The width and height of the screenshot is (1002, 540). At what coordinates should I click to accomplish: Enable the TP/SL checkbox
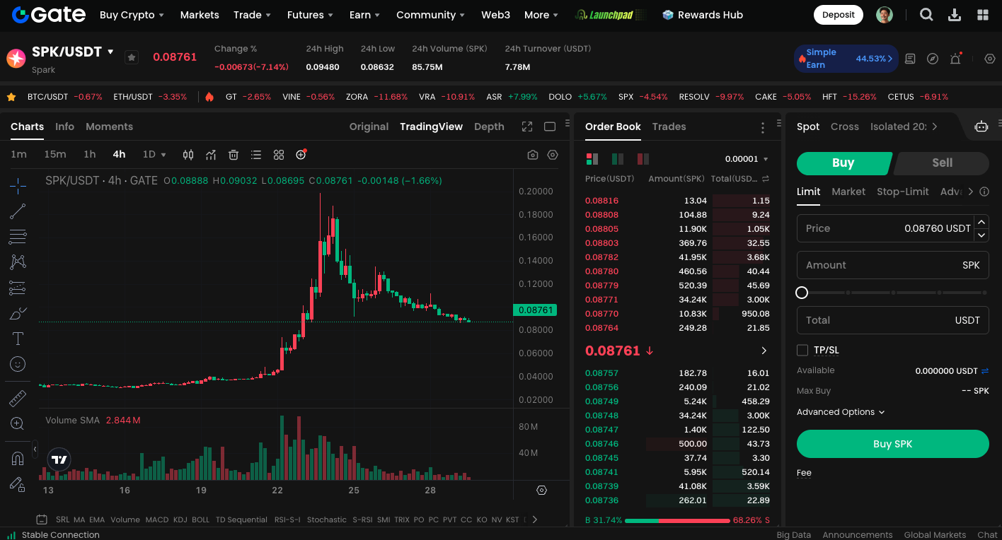tap(802, 349)
